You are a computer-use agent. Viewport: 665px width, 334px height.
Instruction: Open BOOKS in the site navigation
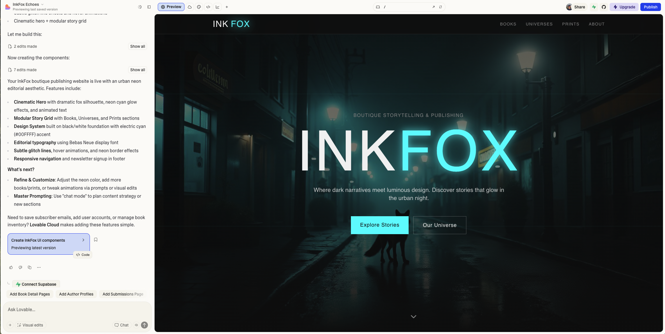pos(508,24)
